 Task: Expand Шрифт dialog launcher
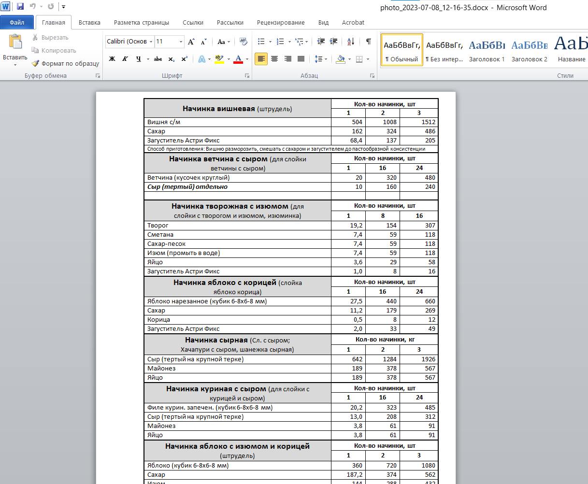(247, 76)
